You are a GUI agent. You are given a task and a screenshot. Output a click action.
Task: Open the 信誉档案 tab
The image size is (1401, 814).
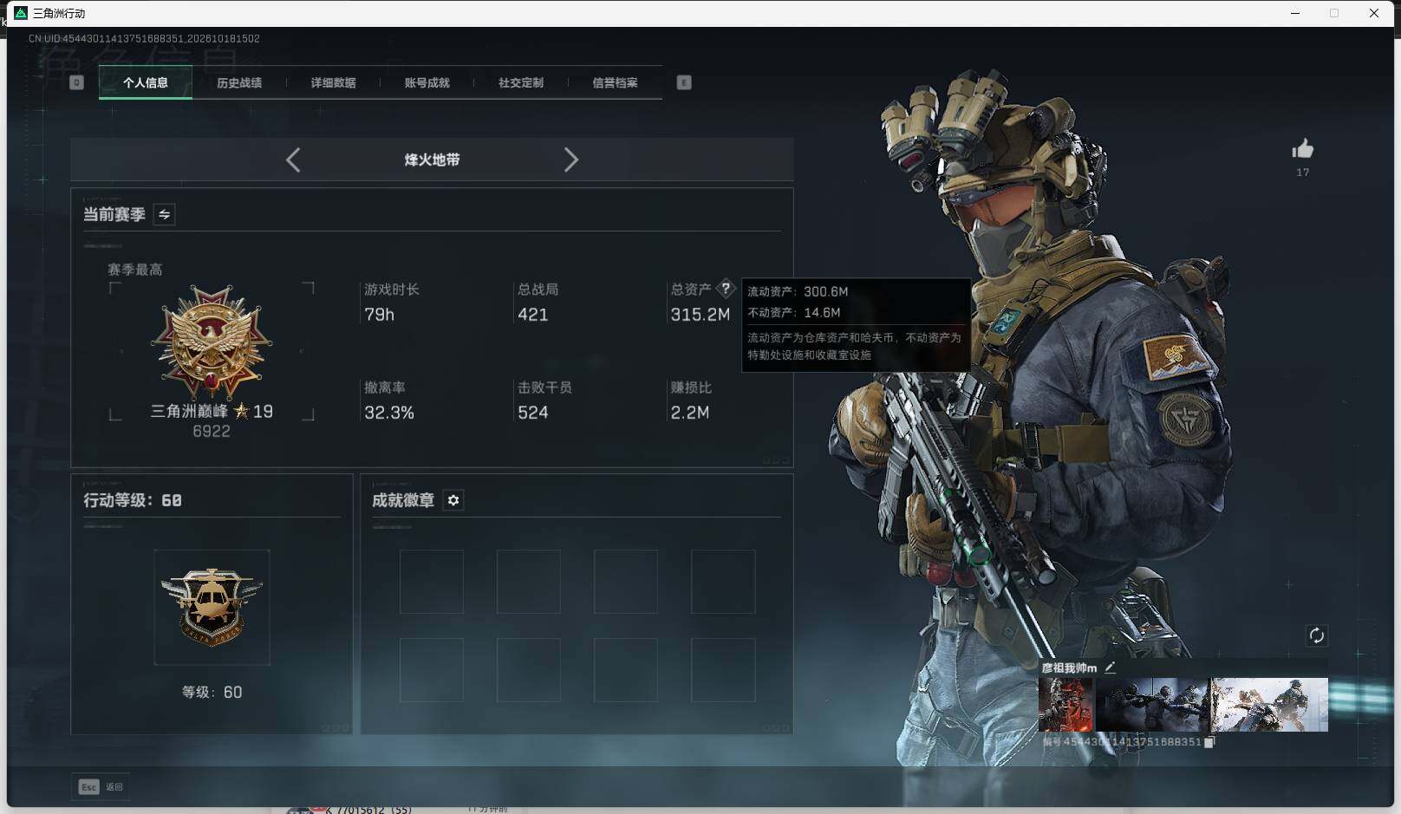point(615,82)
